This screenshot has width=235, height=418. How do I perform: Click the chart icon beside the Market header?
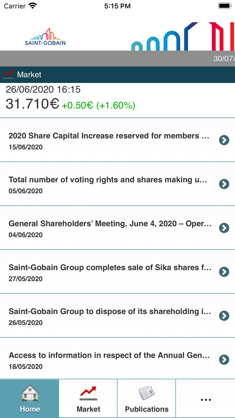coord(8,74)
